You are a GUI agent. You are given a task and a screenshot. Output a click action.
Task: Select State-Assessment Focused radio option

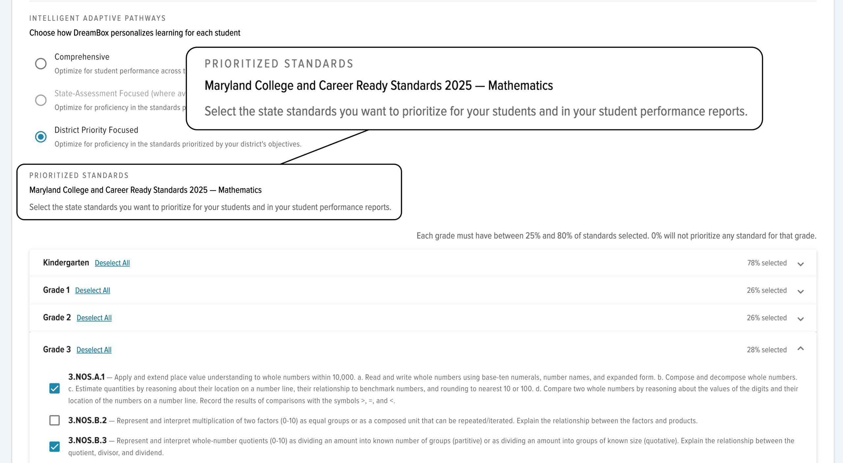point(41,100)
